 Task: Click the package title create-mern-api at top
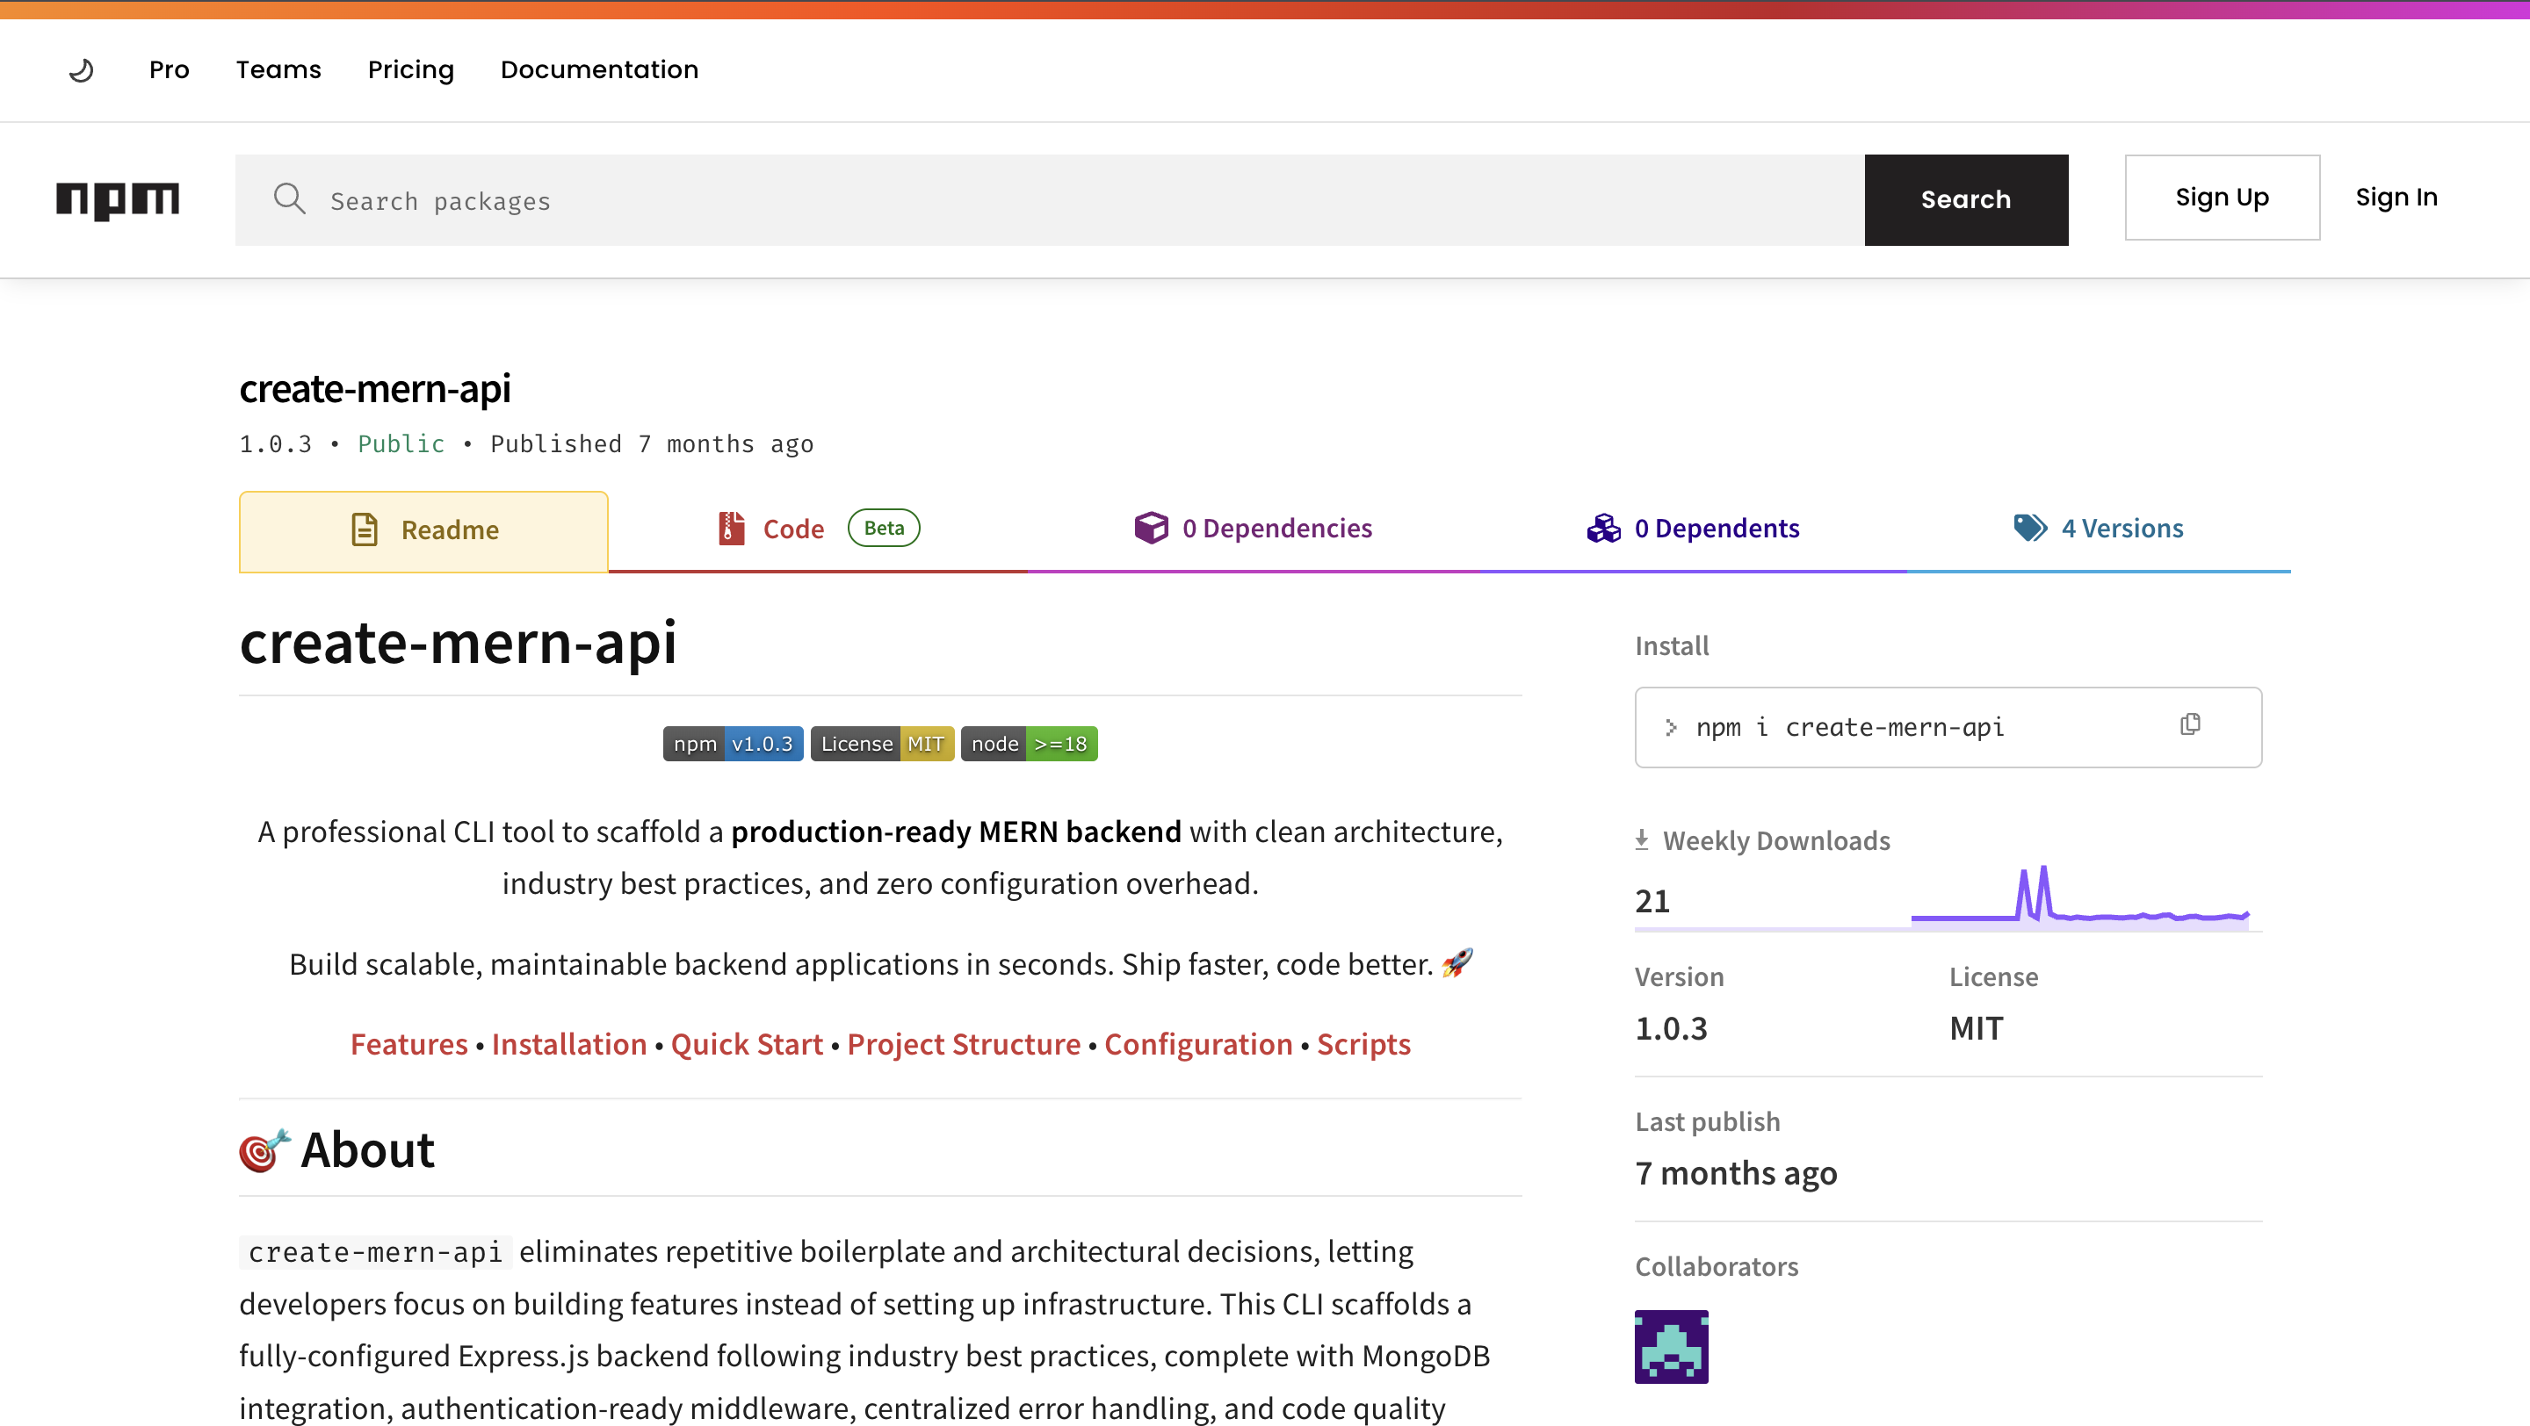coord(375,390)
